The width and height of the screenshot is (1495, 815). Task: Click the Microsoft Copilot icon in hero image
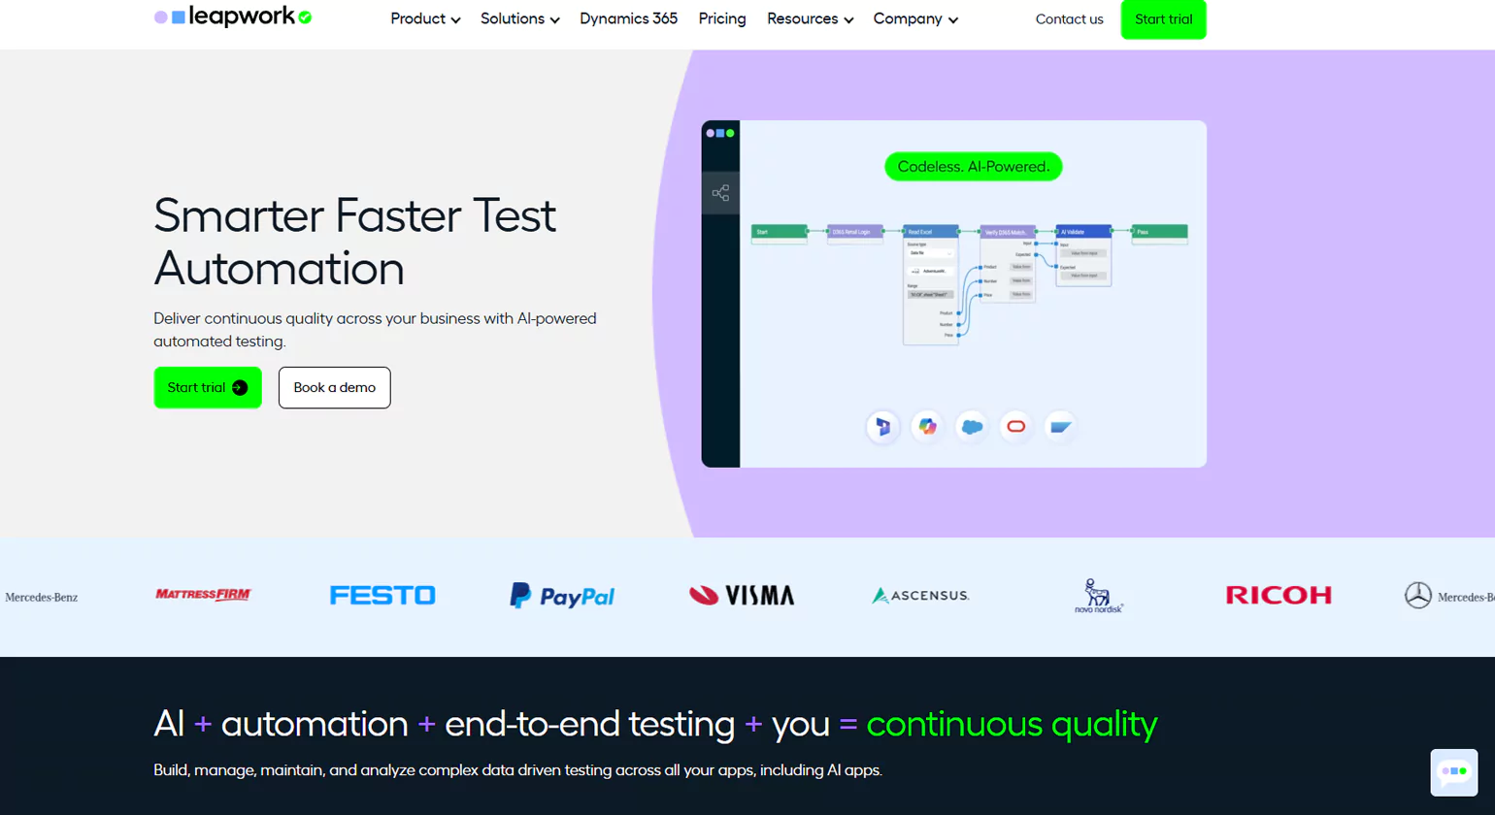pos(927,427)
